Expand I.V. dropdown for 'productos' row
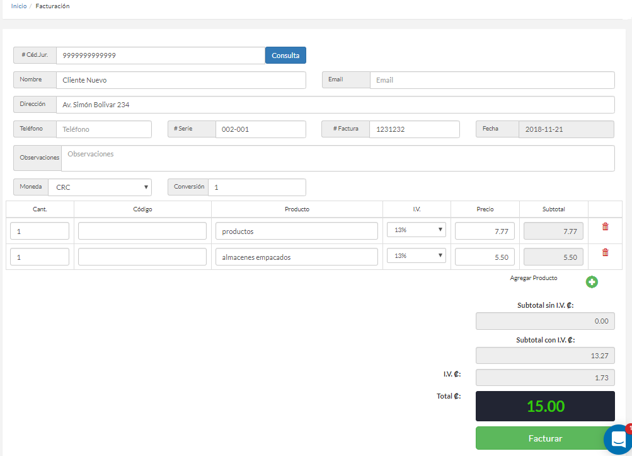The height and width of the screenshot is (456, 632). coord(416,230)
